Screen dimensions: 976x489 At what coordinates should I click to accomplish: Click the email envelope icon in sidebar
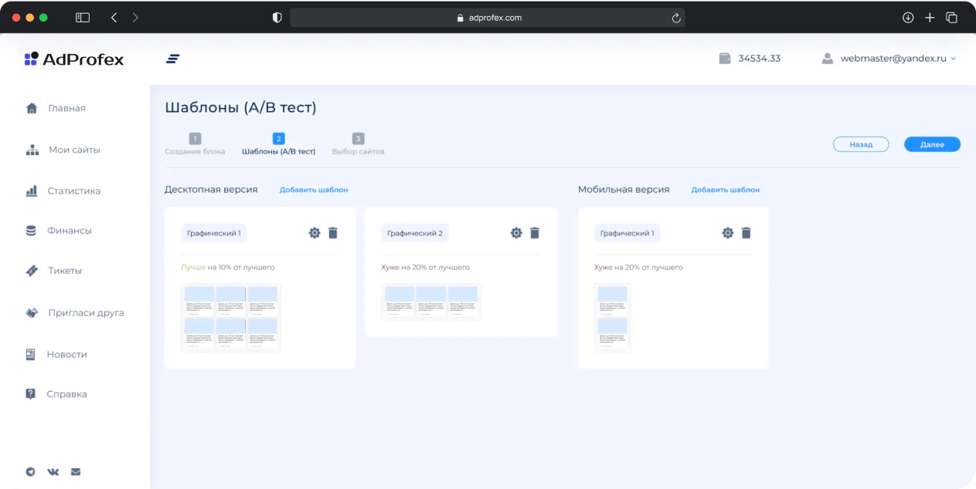tap(76, 471)
